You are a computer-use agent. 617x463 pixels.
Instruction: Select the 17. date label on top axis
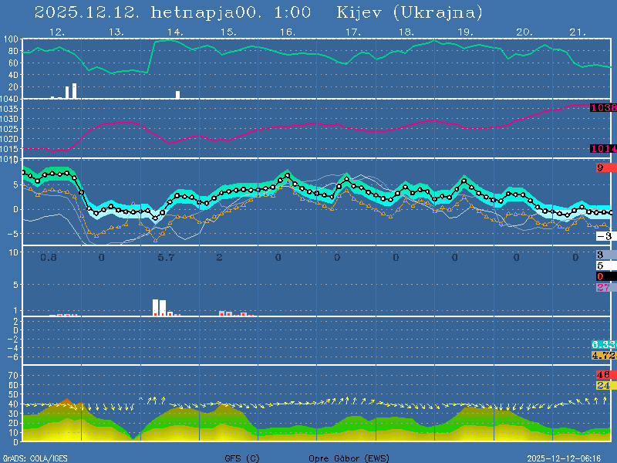[352, 32]
